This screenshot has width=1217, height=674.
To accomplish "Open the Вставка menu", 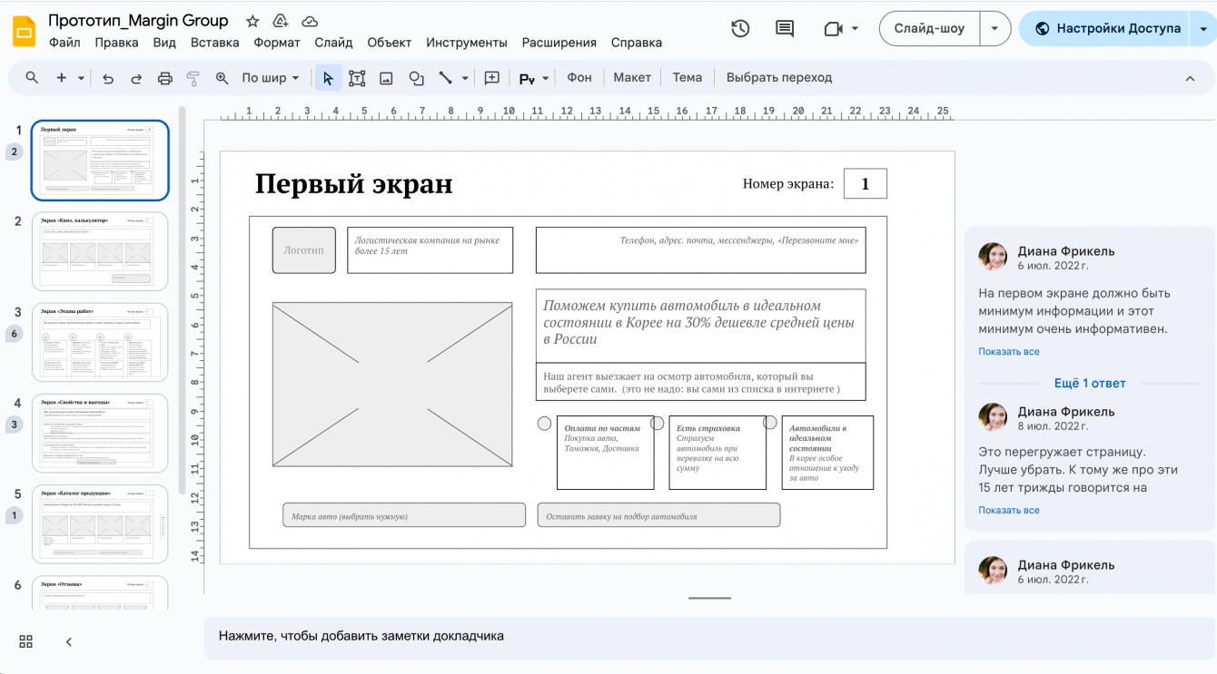I will pyautogui.click(x=215, y=43).
